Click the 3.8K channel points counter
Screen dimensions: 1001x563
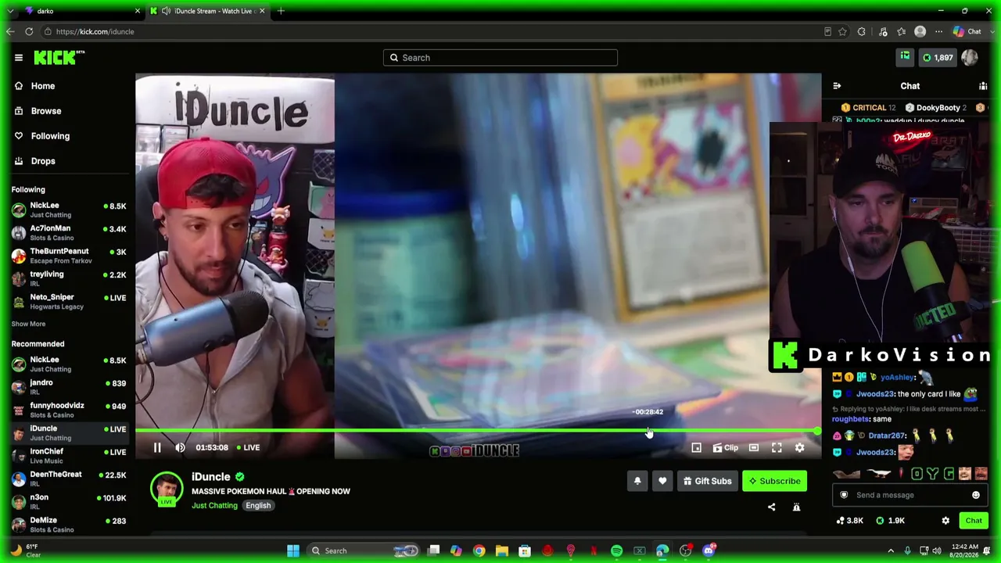[850, 521]
